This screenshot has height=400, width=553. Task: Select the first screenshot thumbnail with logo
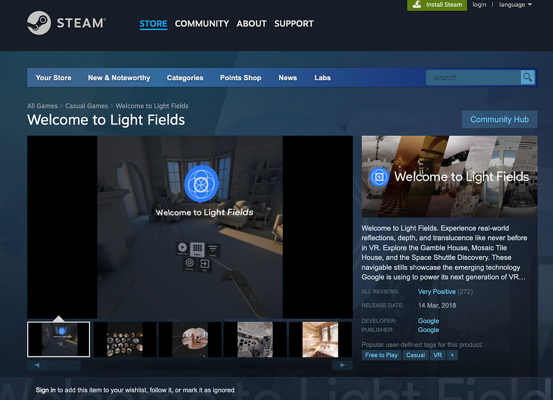[x=59, y=339]
